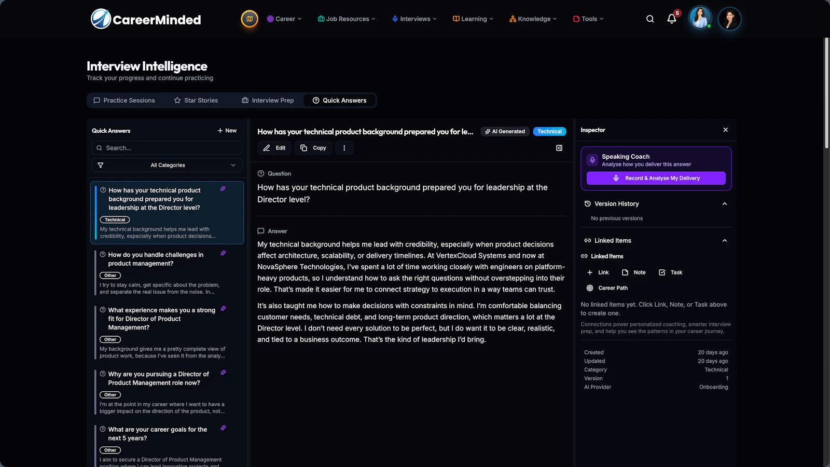
Task: Click the AI sparkle icon on first question
Action: pyautogui.click(x=223, y=189)
